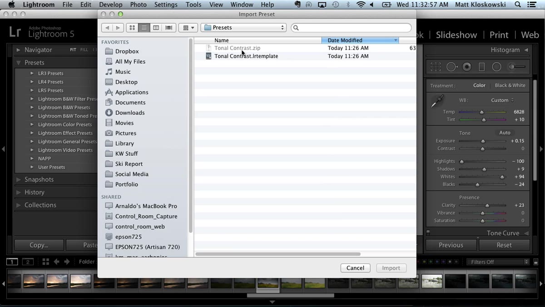Click Cancel in Import Preset dialog

[355, 268]
